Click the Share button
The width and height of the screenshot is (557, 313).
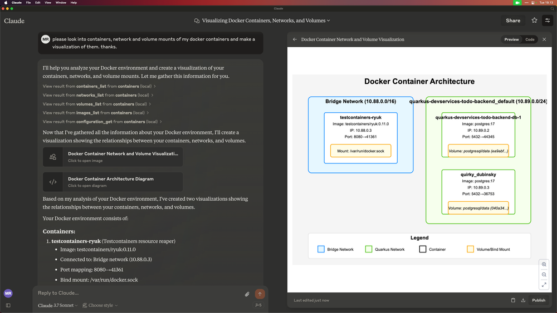tap(513, 21)
